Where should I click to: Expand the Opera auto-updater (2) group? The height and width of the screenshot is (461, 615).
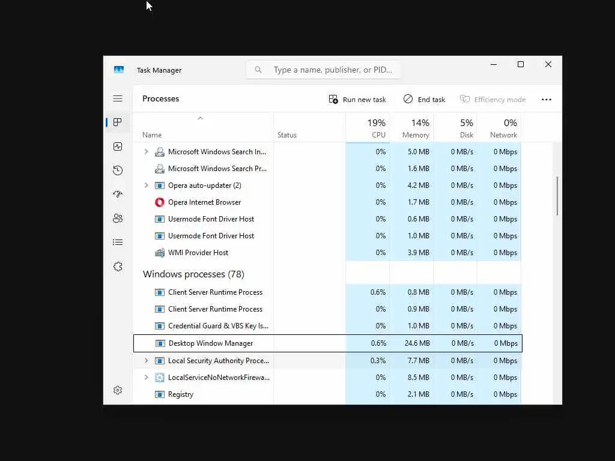147,185
